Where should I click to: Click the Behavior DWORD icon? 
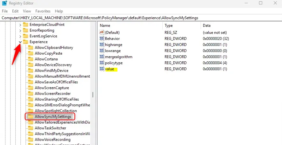pyautogui.click(x=102, y=39)
